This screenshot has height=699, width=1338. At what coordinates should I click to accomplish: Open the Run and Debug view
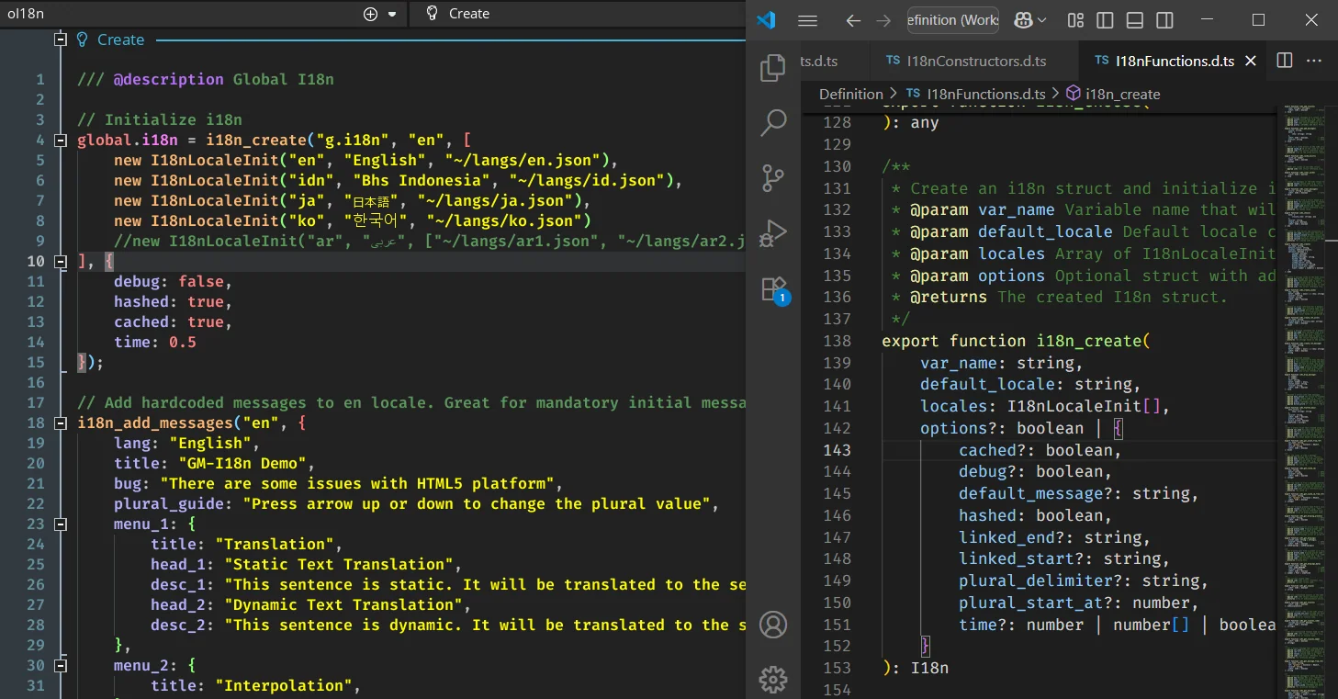coord(773,233)
